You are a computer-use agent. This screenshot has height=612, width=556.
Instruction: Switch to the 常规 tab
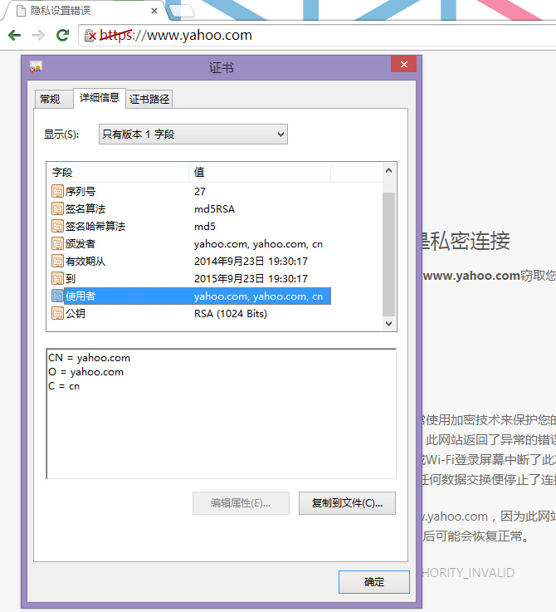pyautogui.click(x=53, y=99)
